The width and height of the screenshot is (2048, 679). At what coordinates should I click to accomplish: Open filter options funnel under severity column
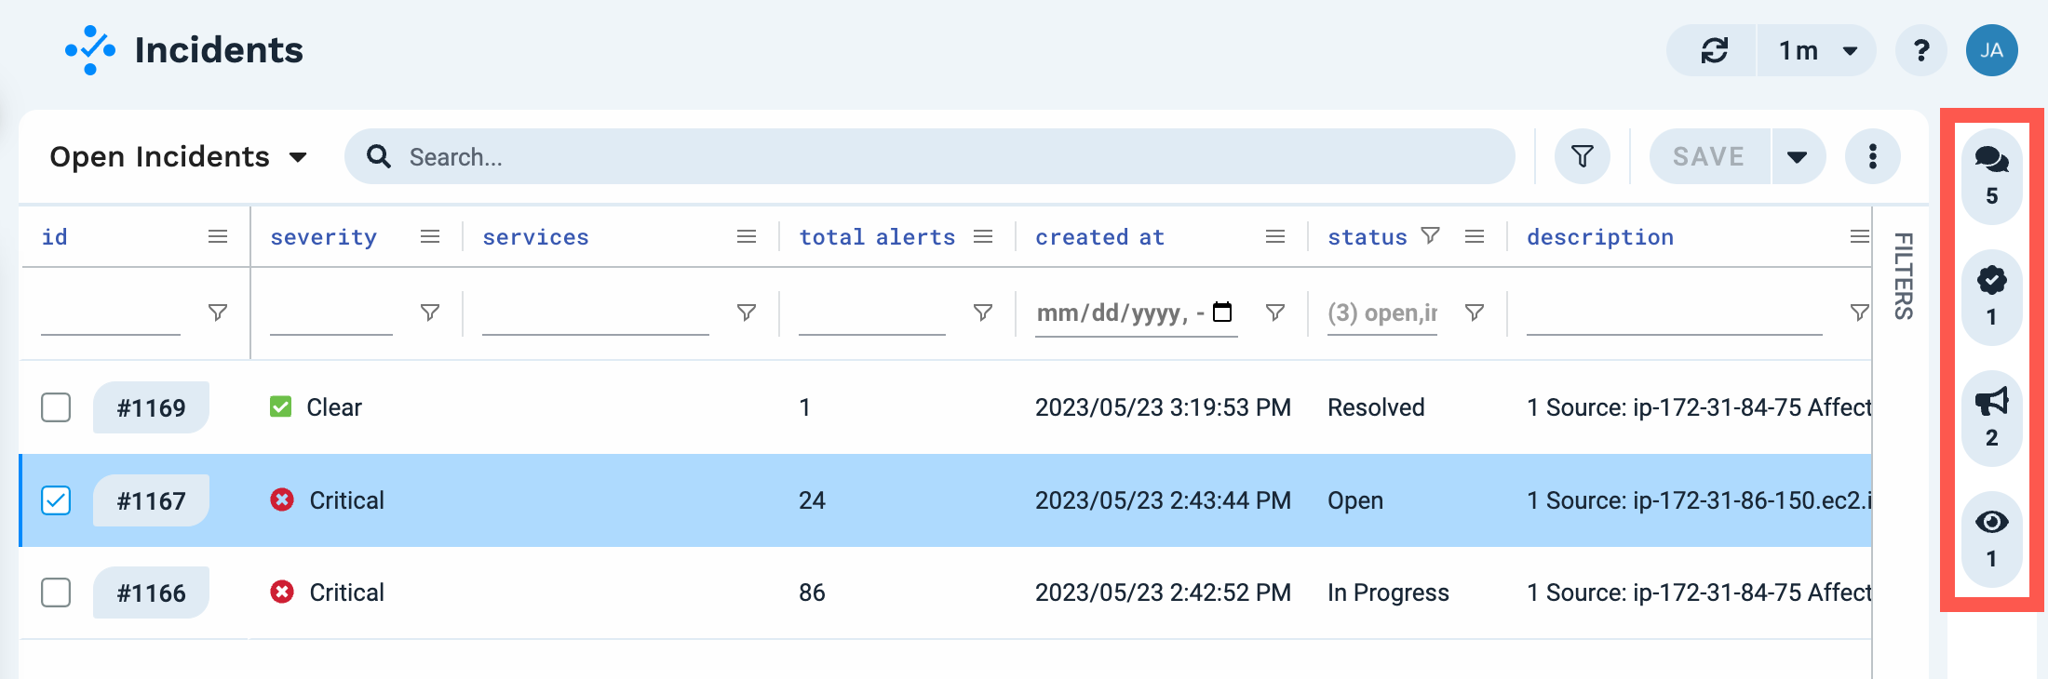click(x=430, y=313)
